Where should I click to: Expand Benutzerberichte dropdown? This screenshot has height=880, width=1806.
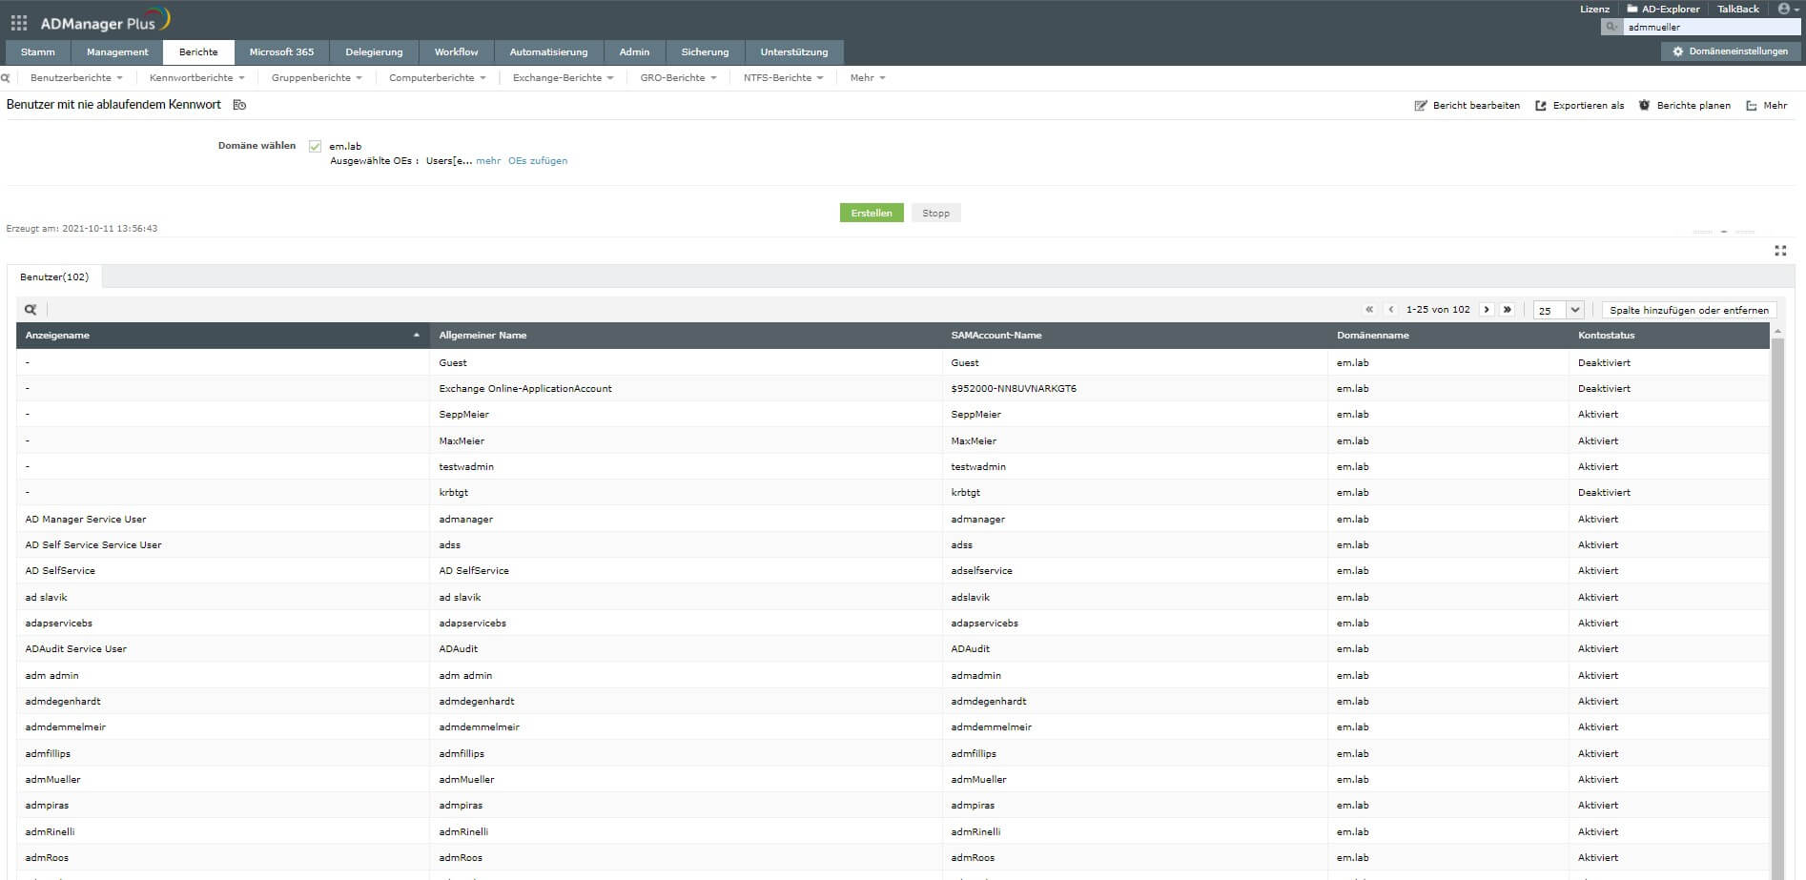tap(75, 78)
